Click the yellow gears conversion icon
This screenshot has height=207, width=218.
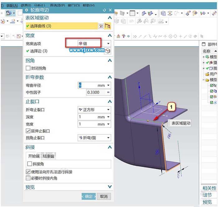click(195, 13)
